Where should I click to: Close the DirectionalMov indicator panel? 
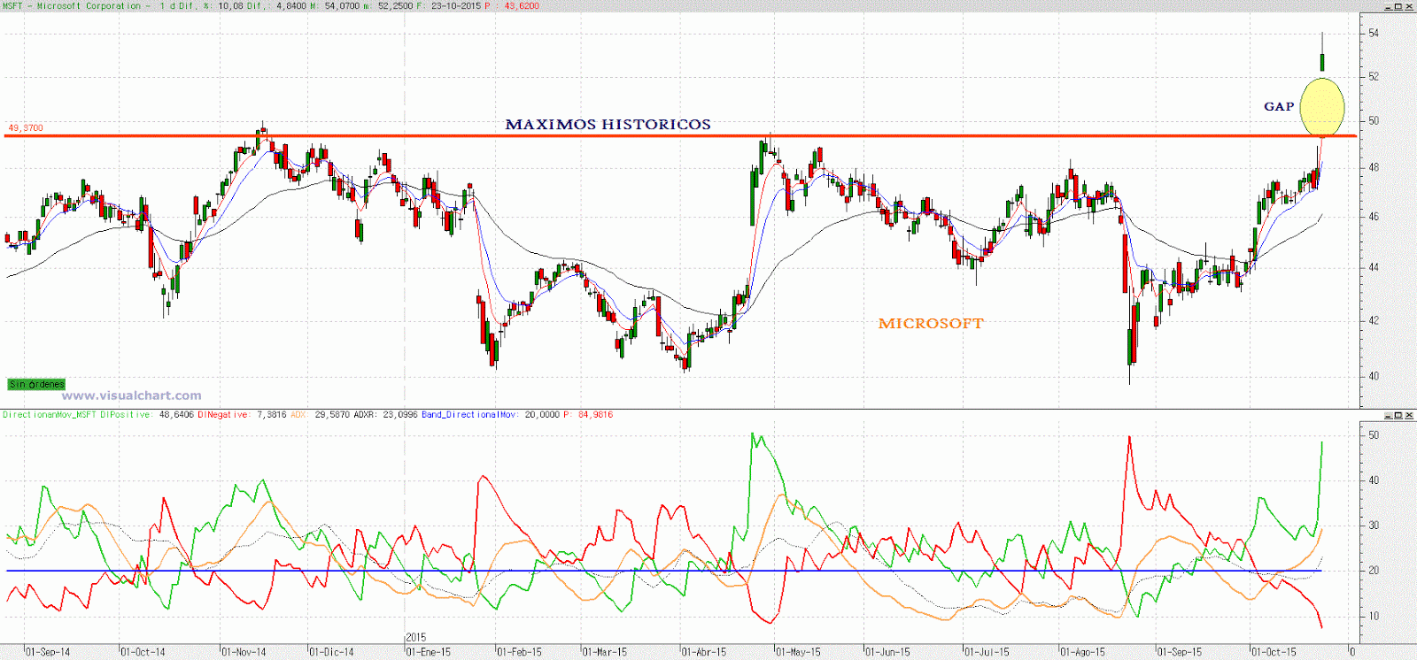pyautogui.click(x=1410, y=415)
